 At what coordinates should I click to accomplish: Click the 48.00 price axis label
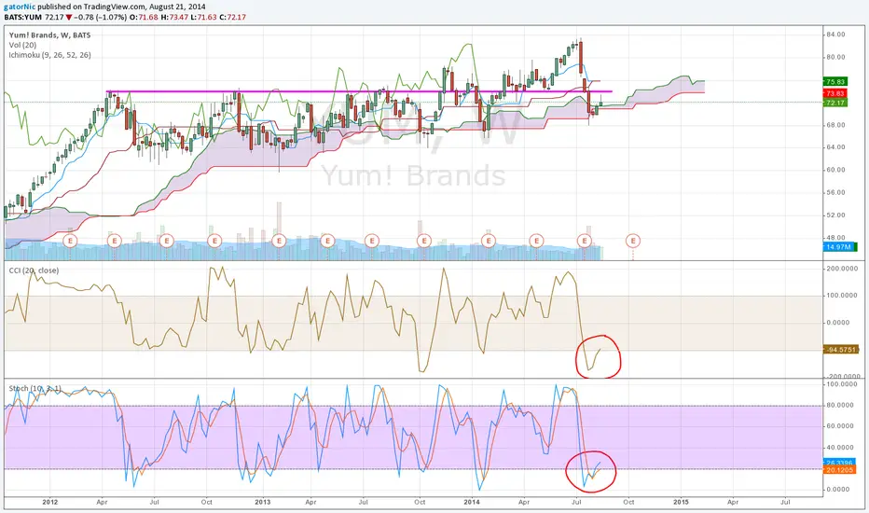[x=835, y=237]
